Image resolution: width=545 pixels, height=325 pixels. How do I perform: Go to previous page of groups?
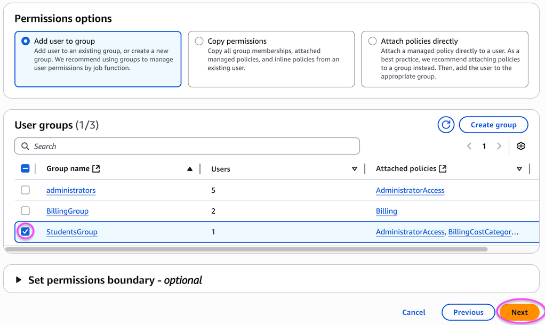click(x=469, y=146)
